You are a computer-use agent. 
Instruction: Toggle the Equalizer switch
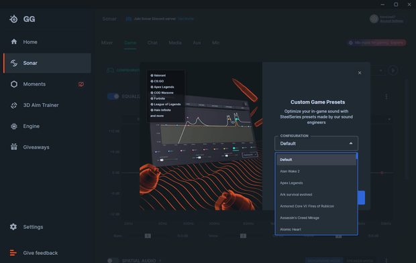[x=113, y=96]
